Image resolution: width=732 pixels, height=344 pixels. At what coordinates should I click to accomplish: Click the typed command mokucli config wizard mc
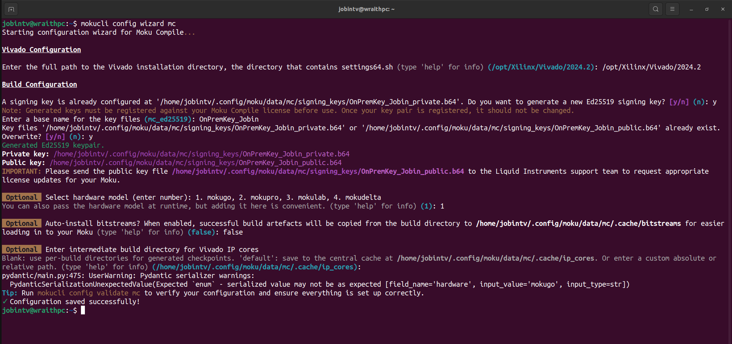pos(128,24)
